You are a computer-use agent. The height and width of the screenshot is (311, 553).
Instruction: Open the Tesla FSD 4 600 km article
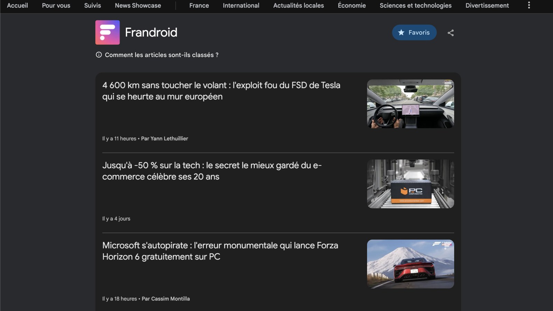click(x=221, y=91)
